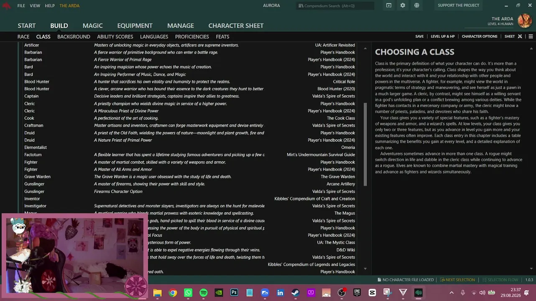
Task: Open the hamburger menu next to SHEET
Action: 531,36
